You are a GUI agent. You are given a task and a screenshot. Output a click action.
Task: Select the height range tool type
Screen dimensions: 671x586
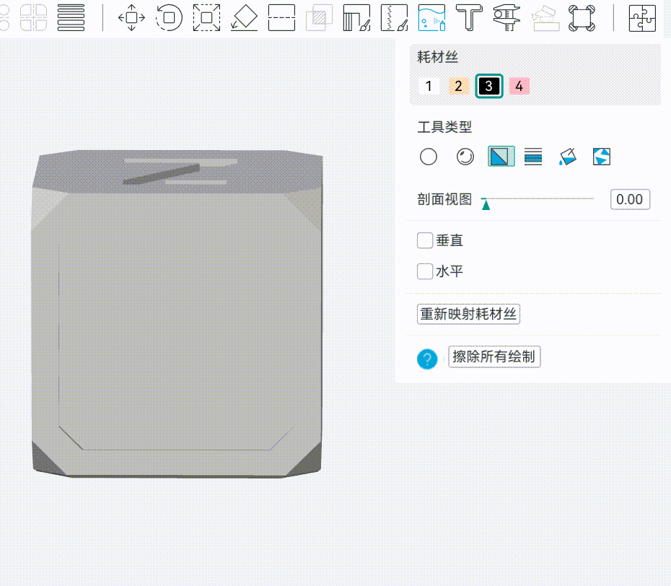coord(533,157)
